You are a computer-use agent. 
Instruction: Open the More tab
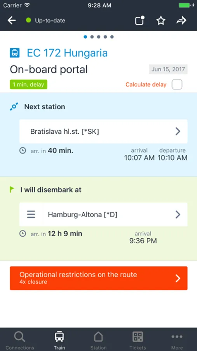[177, 340]
